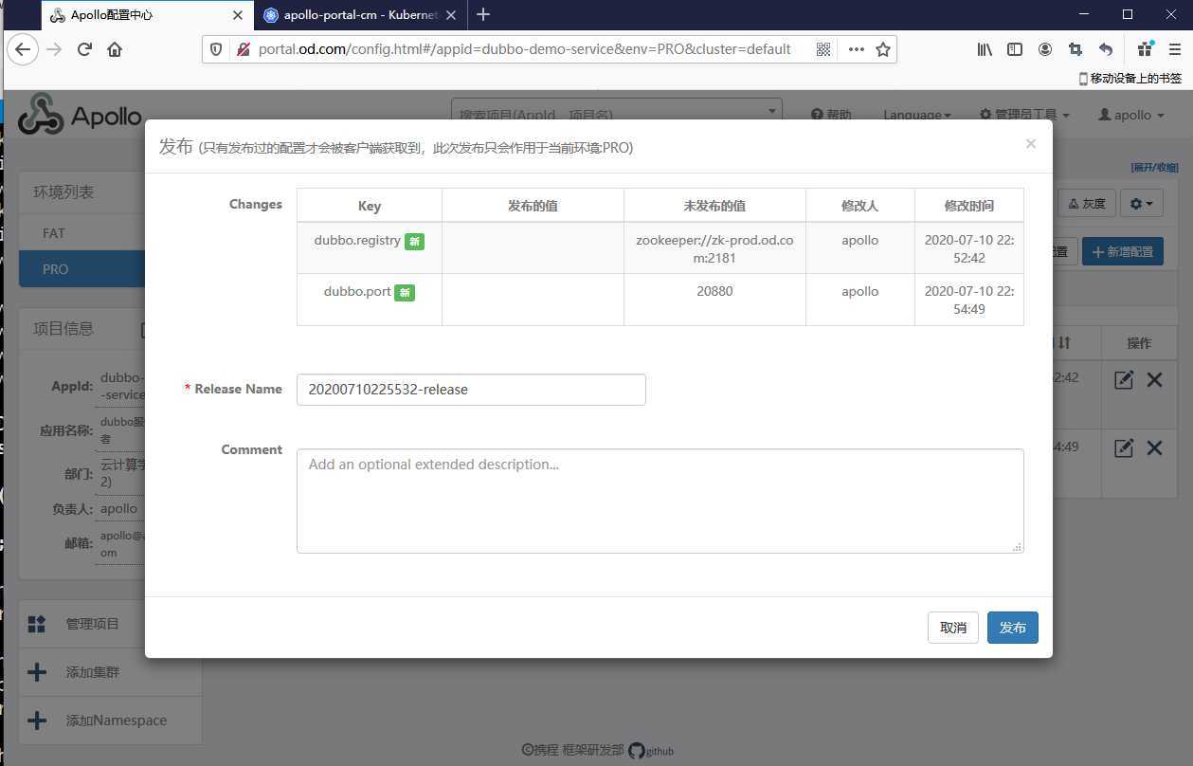Open the Firefox hamburger menu

pos(1175,49)
